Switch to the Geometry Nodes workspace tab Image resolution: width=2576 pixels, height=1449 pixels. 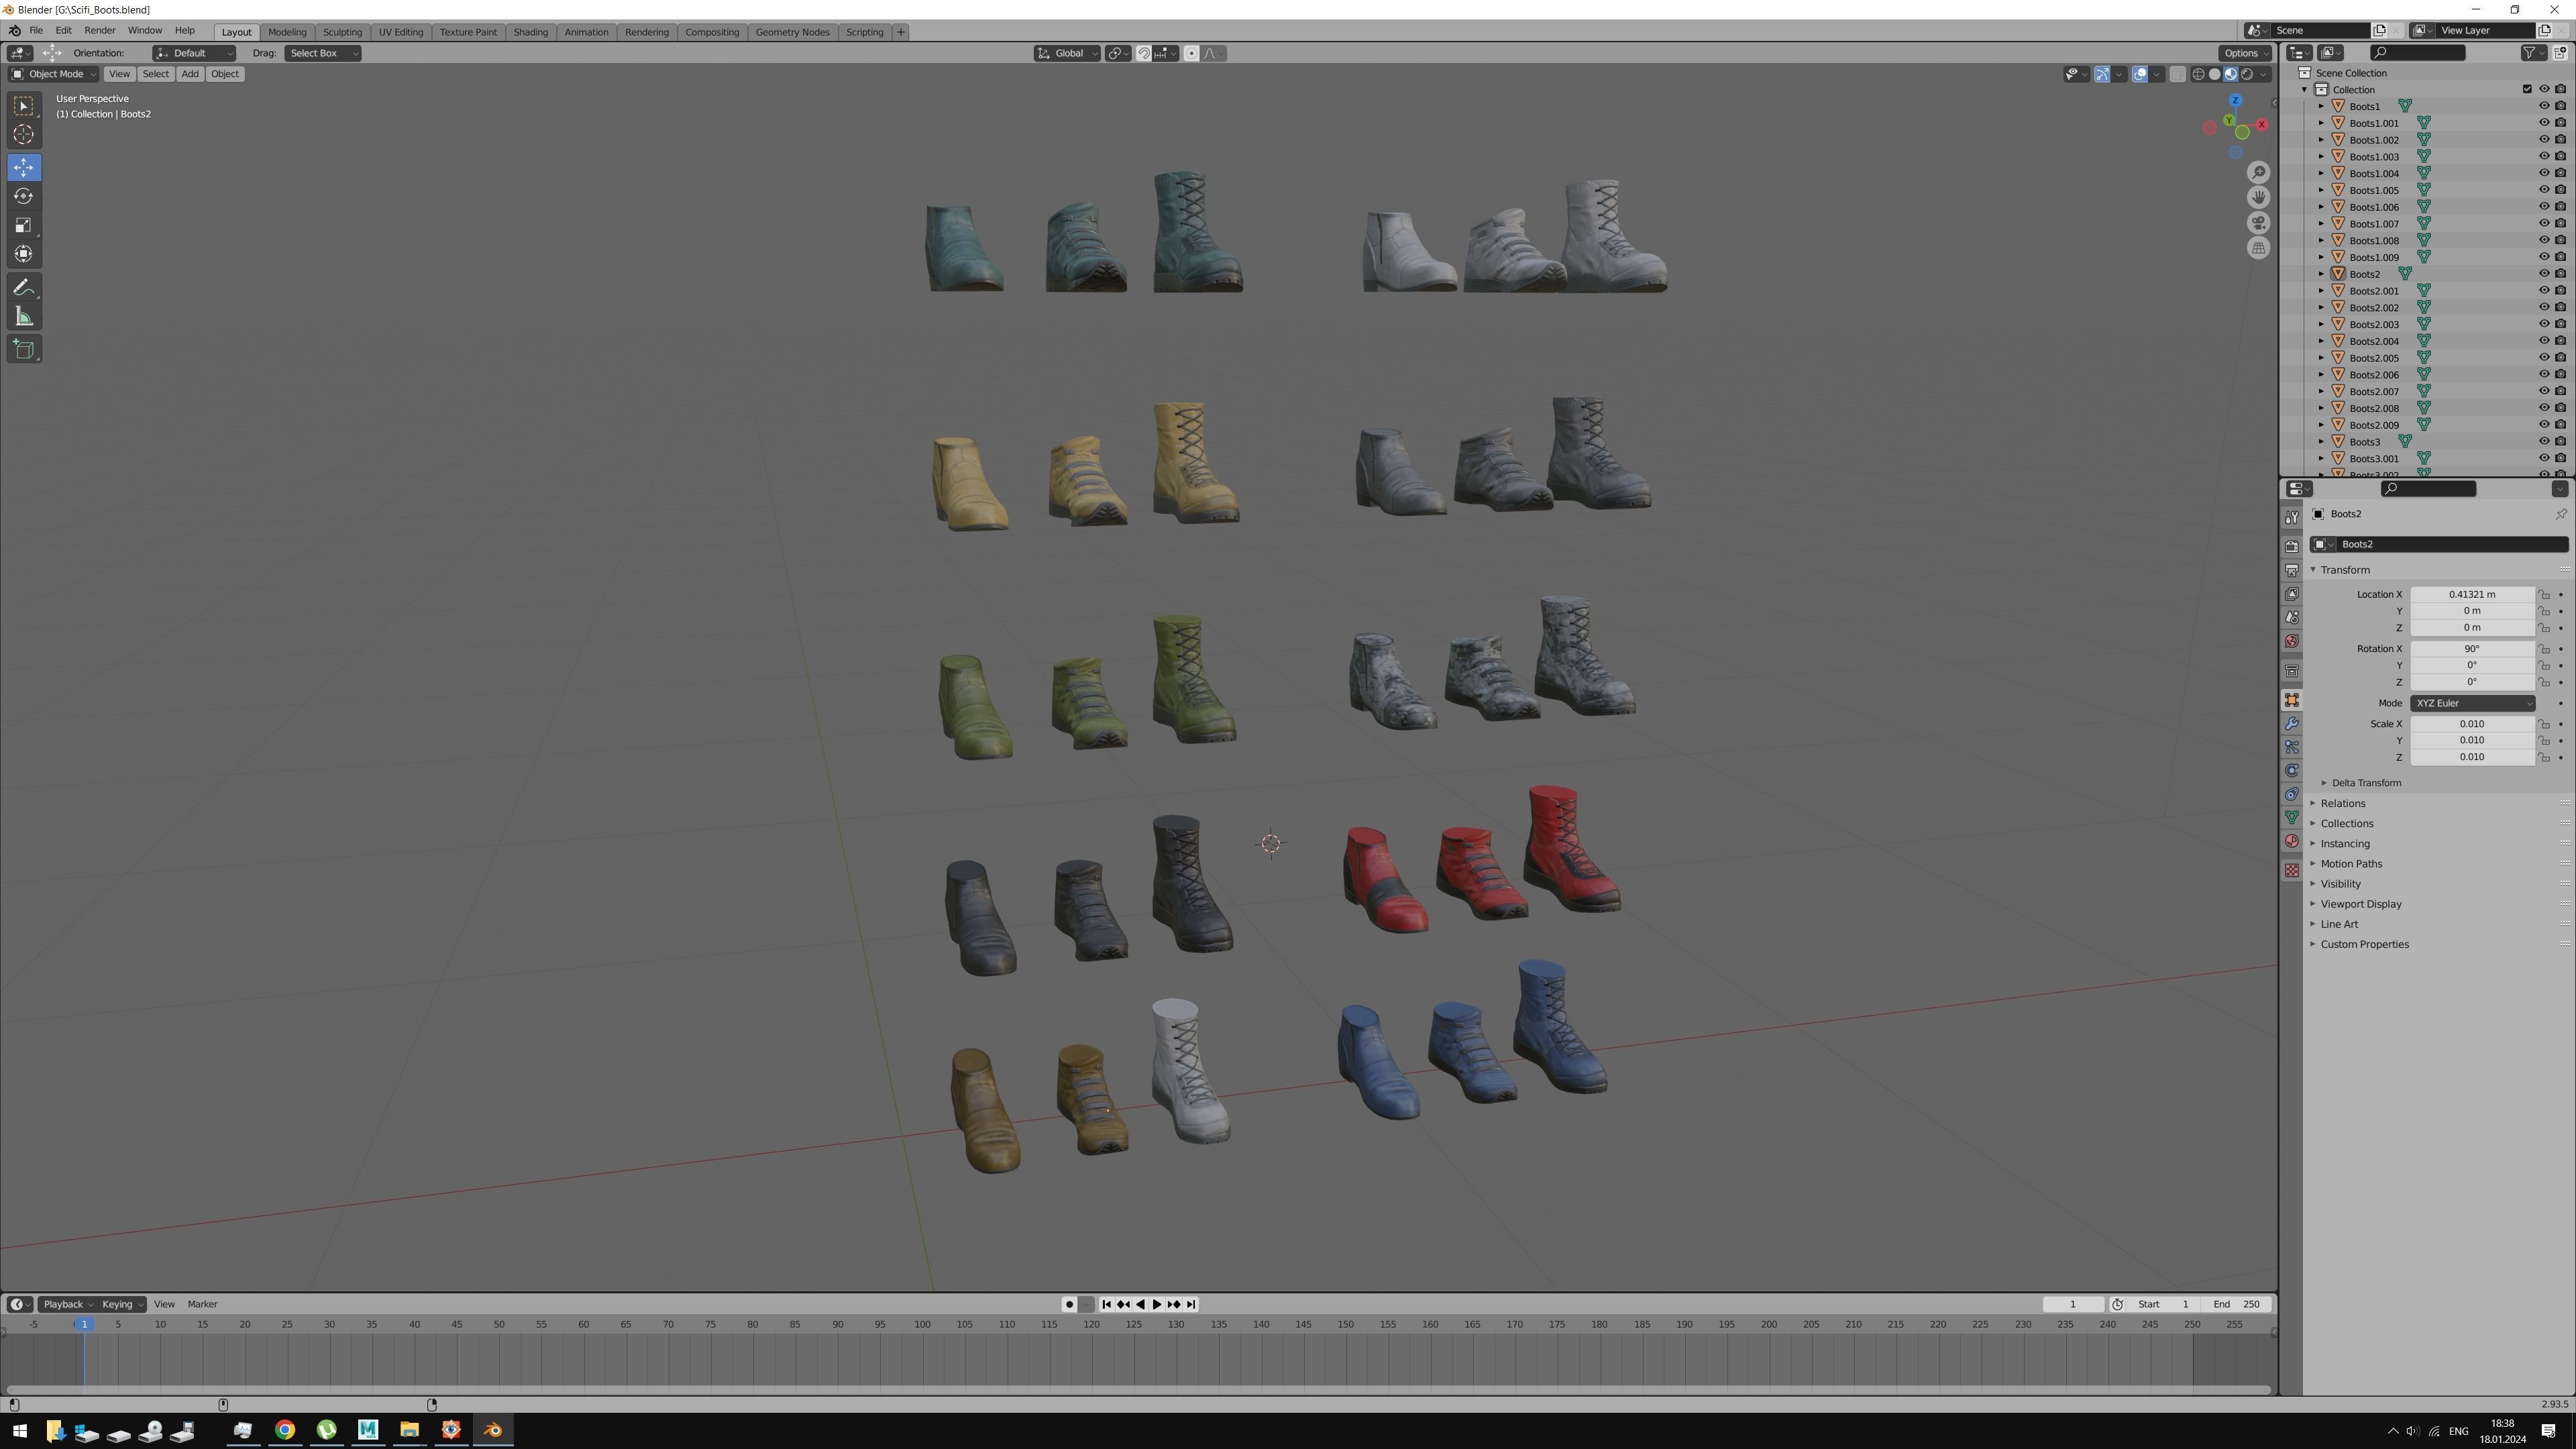pyautogui.click(x=792, y=32)
